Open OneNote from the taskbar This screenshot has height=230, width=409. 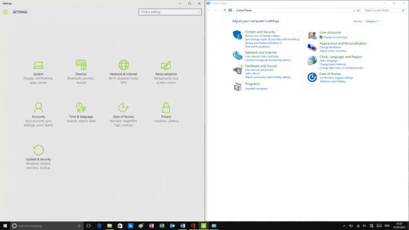pos(151,226)
